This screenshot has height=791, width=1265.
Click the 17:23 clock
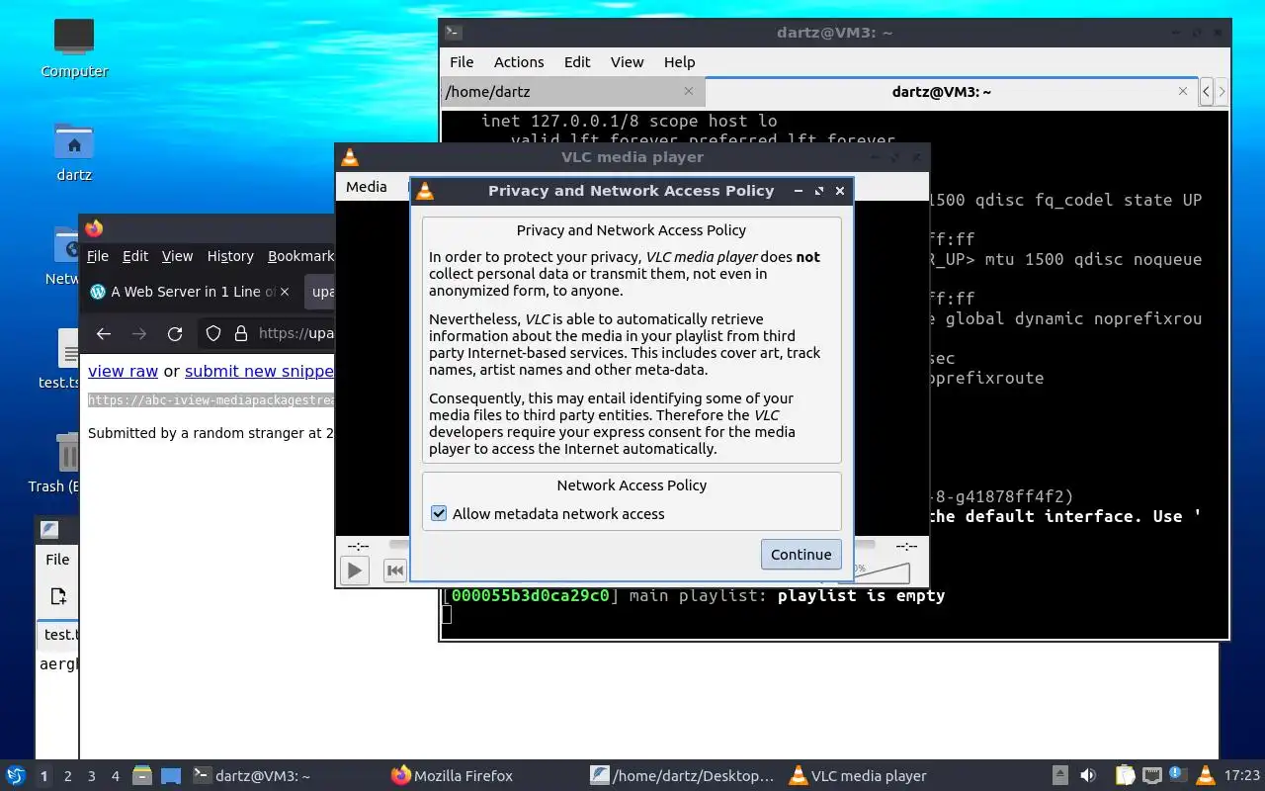coord(1242,776)
